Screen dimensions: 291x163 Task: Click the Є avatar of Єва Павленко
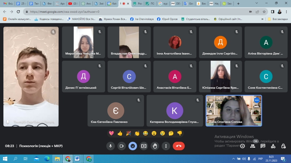coord(116,111)
